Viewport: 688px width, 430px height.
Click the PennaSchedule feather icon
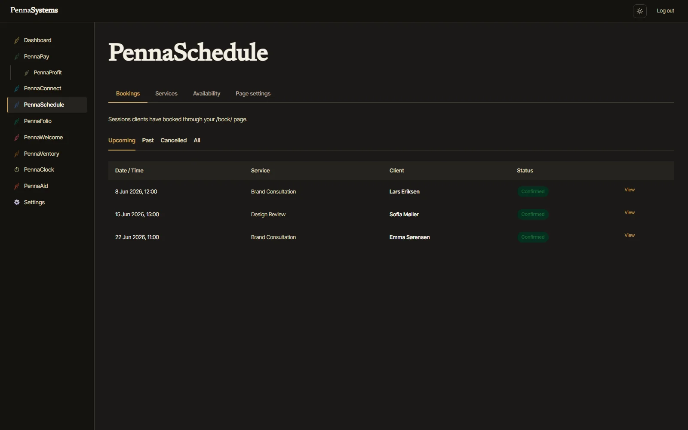point(17,105)
